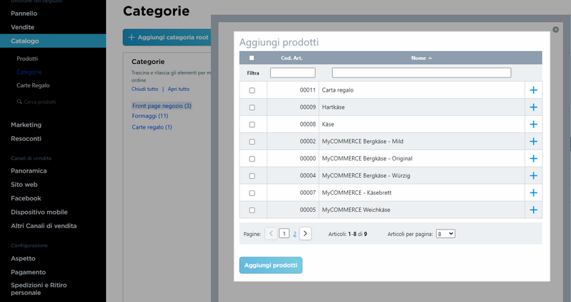Add MyCOMMERCE Weichkäse via plus icon
Screen dimensions: 571x302
pyautogui.click(x=533, y=210)
